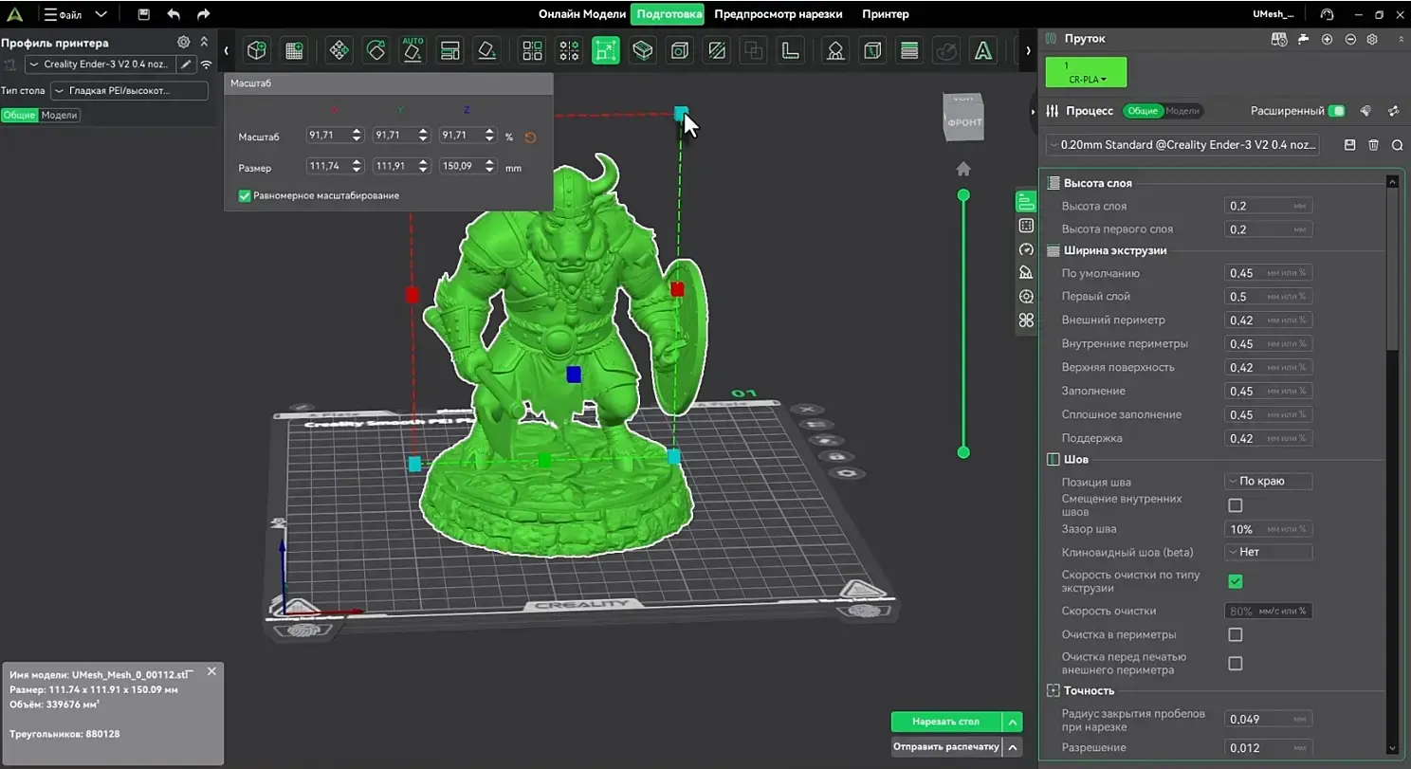Viewport: 1411px width, 769px height.
Task: Open the printer preset dropdown
Action: point(101,64)
